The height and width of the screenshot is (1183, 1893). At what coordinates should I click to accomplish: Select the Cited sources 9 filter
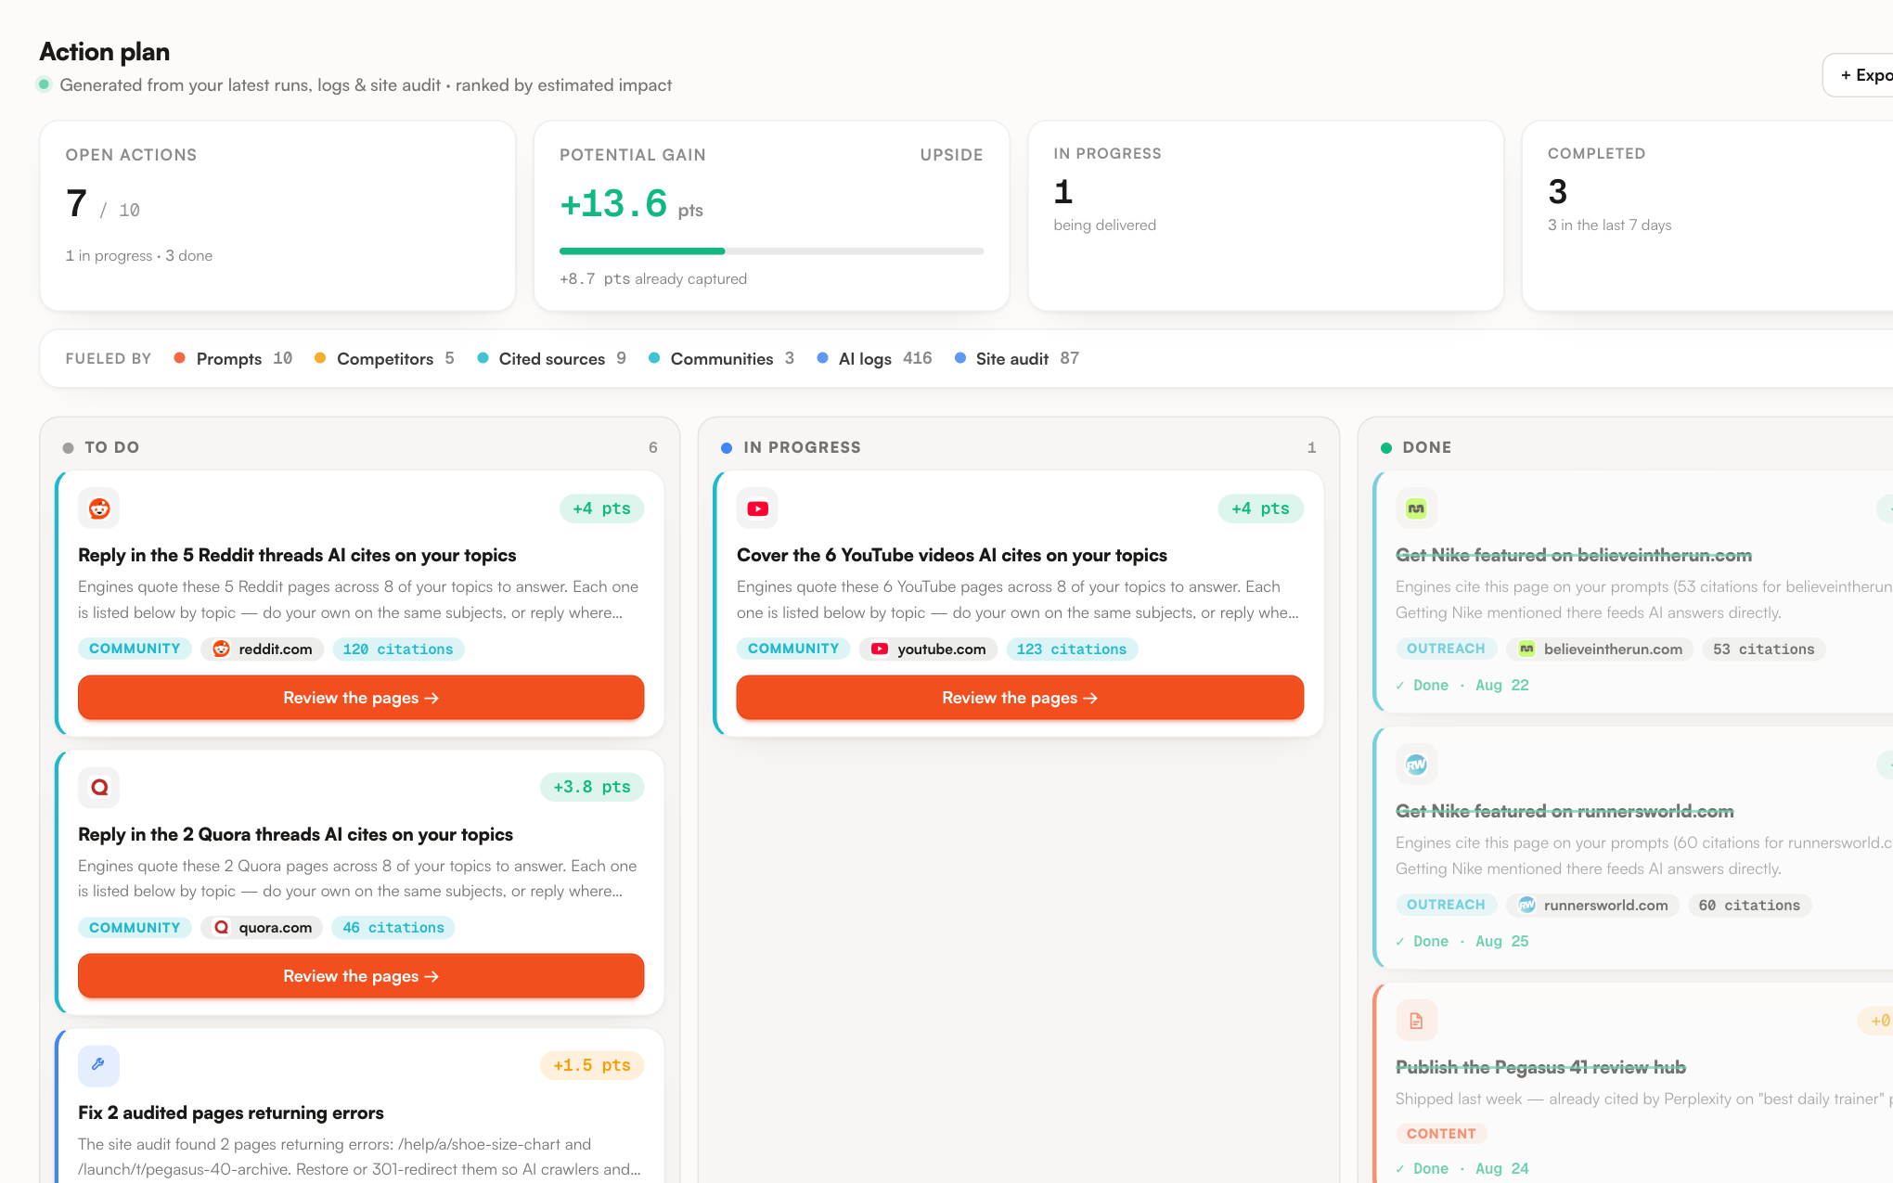tap(551, 358)
